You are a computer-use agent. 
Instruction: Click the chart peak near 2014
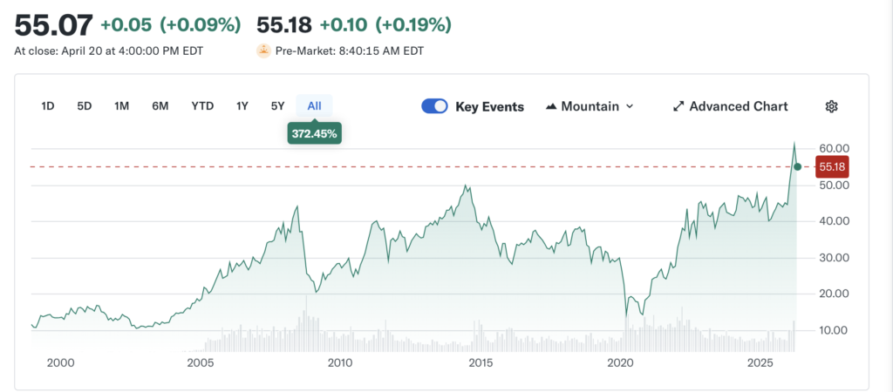(467, 186)
